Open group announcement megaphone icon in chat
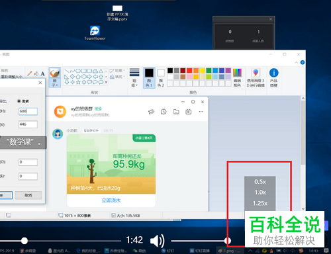Viewport: 331px width, 254px height. tap(151, 112)
